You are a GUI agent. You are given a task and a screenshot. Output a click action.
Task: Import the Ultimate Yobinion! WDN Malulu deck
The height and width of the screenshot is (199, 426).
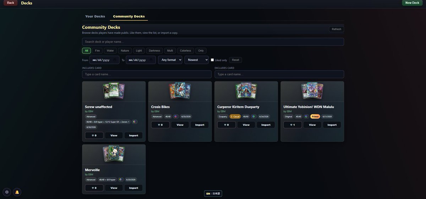click(x=332, y=125)
